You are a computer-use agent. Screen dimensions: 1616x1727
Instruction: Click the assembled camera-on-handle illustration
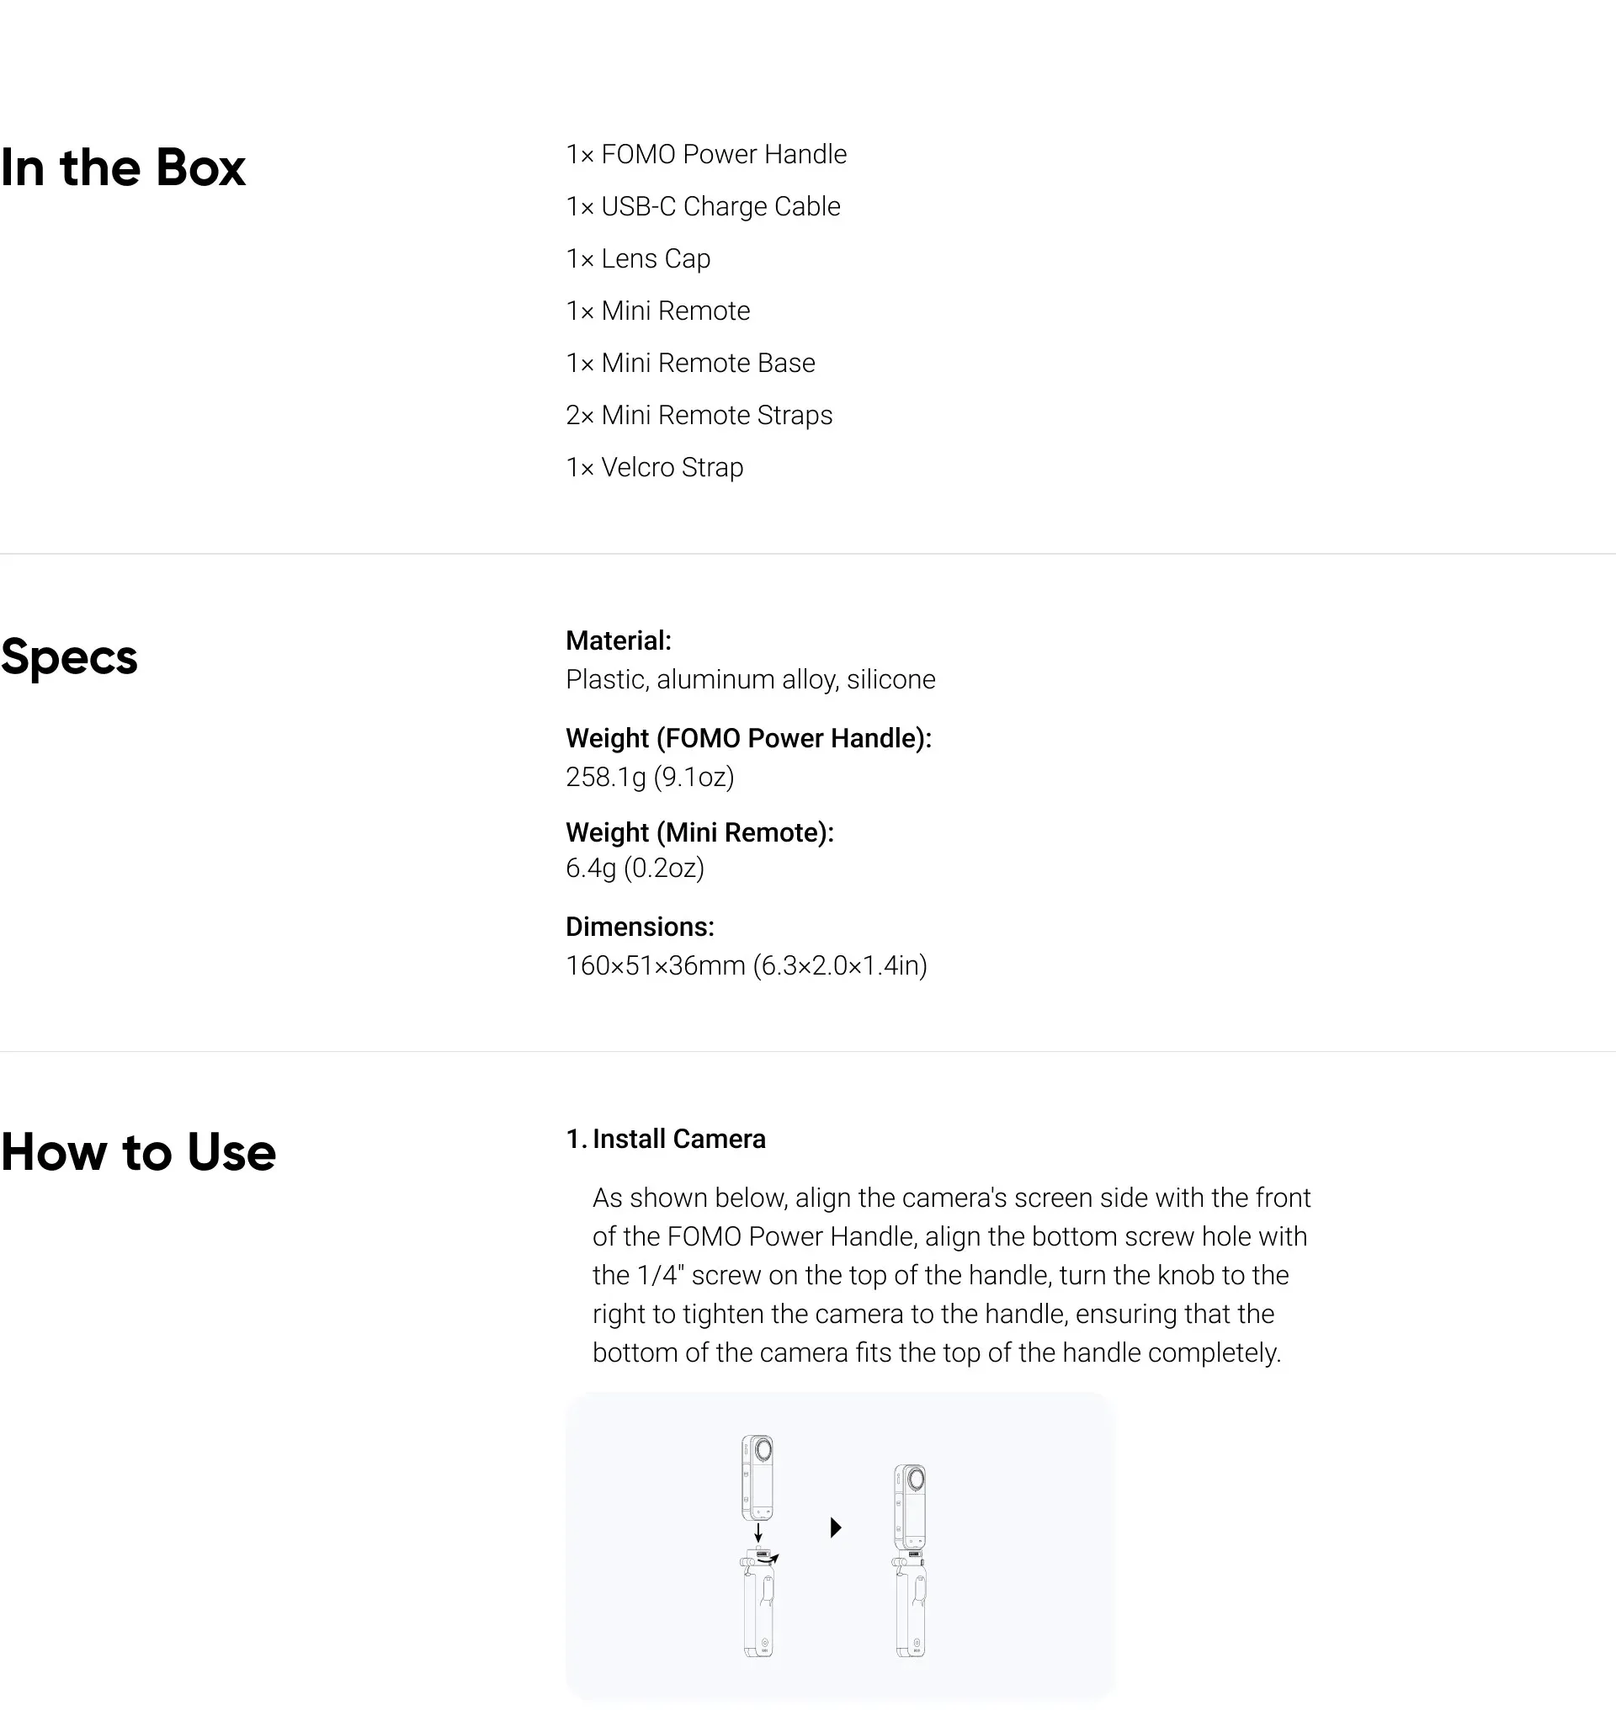click(910, 1561)
